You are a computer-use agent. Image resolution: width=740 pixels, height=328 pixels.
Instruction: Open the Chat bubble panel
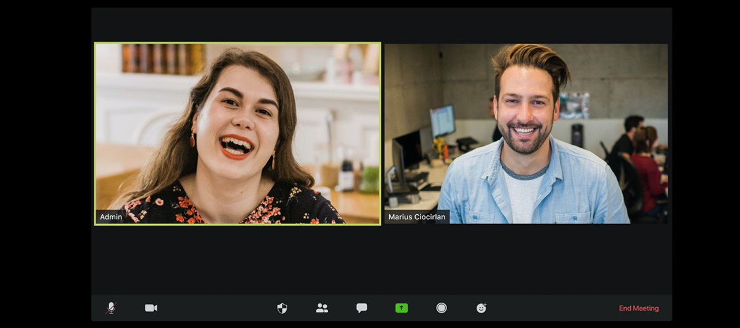361,308
